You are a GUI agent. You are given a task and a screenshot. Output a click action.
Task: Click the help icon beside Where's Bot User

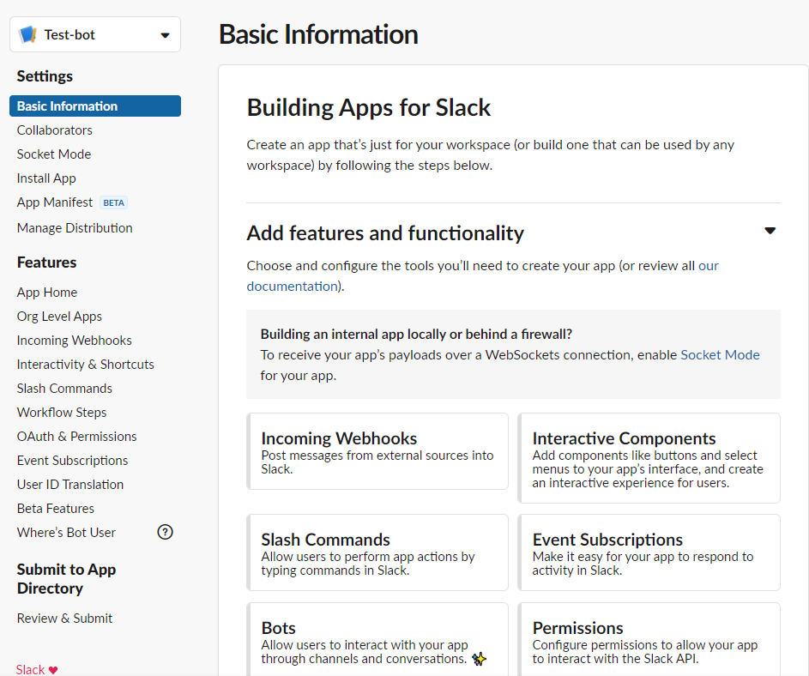pos(165,532)
